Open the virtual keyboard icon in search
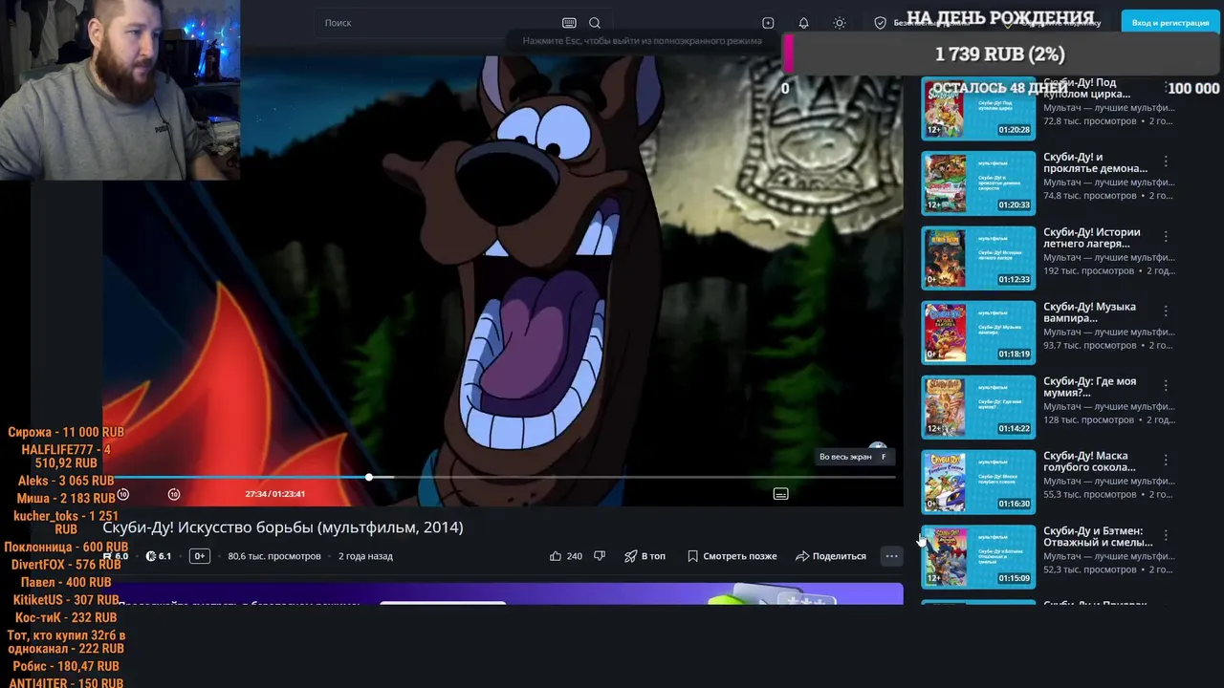 pyautogui.click(x=569, y=23)
